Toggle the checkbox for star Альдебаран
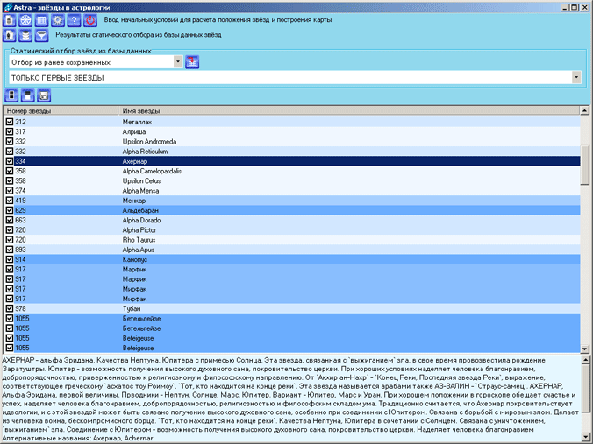This screenshot has width=593, height=444. [10, 211]
